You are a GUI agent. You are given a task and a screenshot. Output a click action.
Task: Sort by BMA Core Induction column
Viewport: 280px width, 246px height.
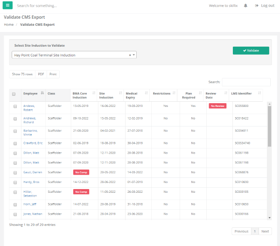point(84,95)
